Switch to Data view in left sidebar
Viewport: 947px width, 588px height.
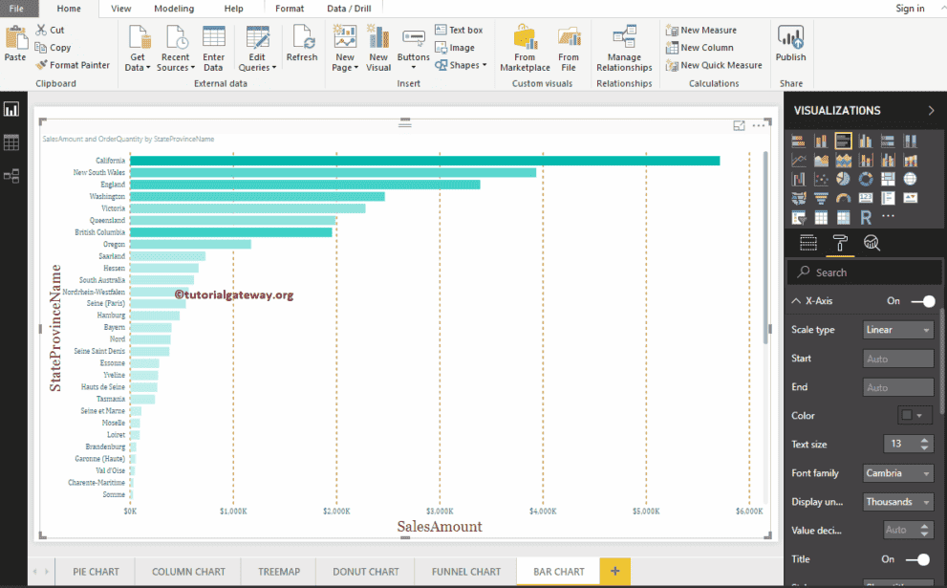11,142
